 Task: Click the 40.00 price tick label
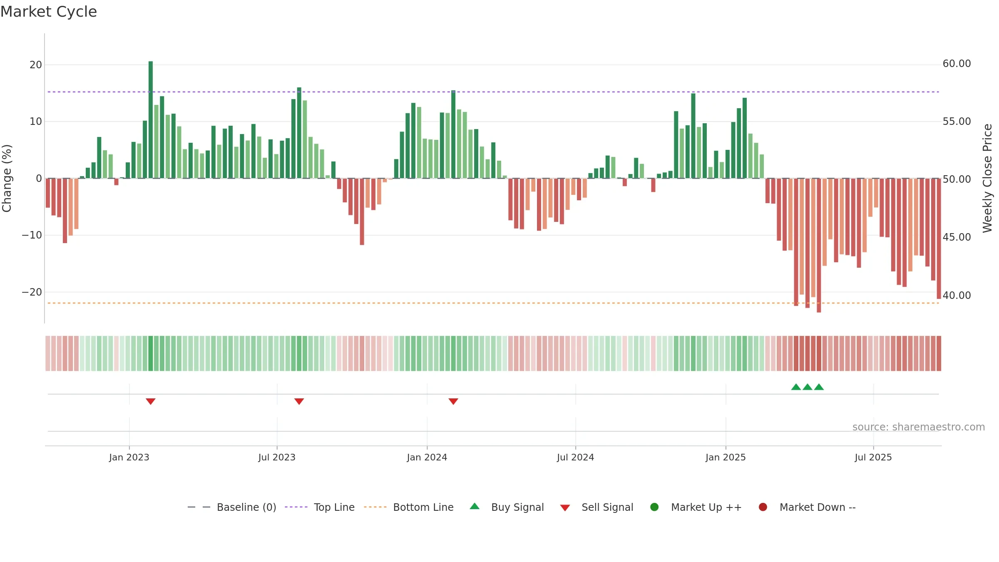pyautogui.click(x=957, y=296)
